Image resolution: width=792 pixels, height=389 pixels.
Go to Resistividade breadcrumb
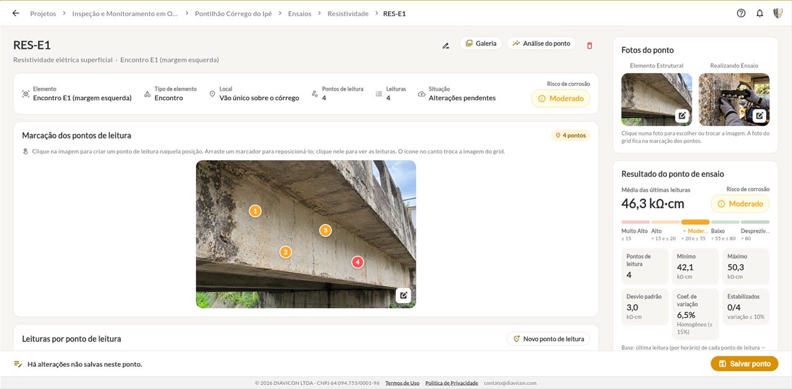pyautogui.click(x=348, y=13)
